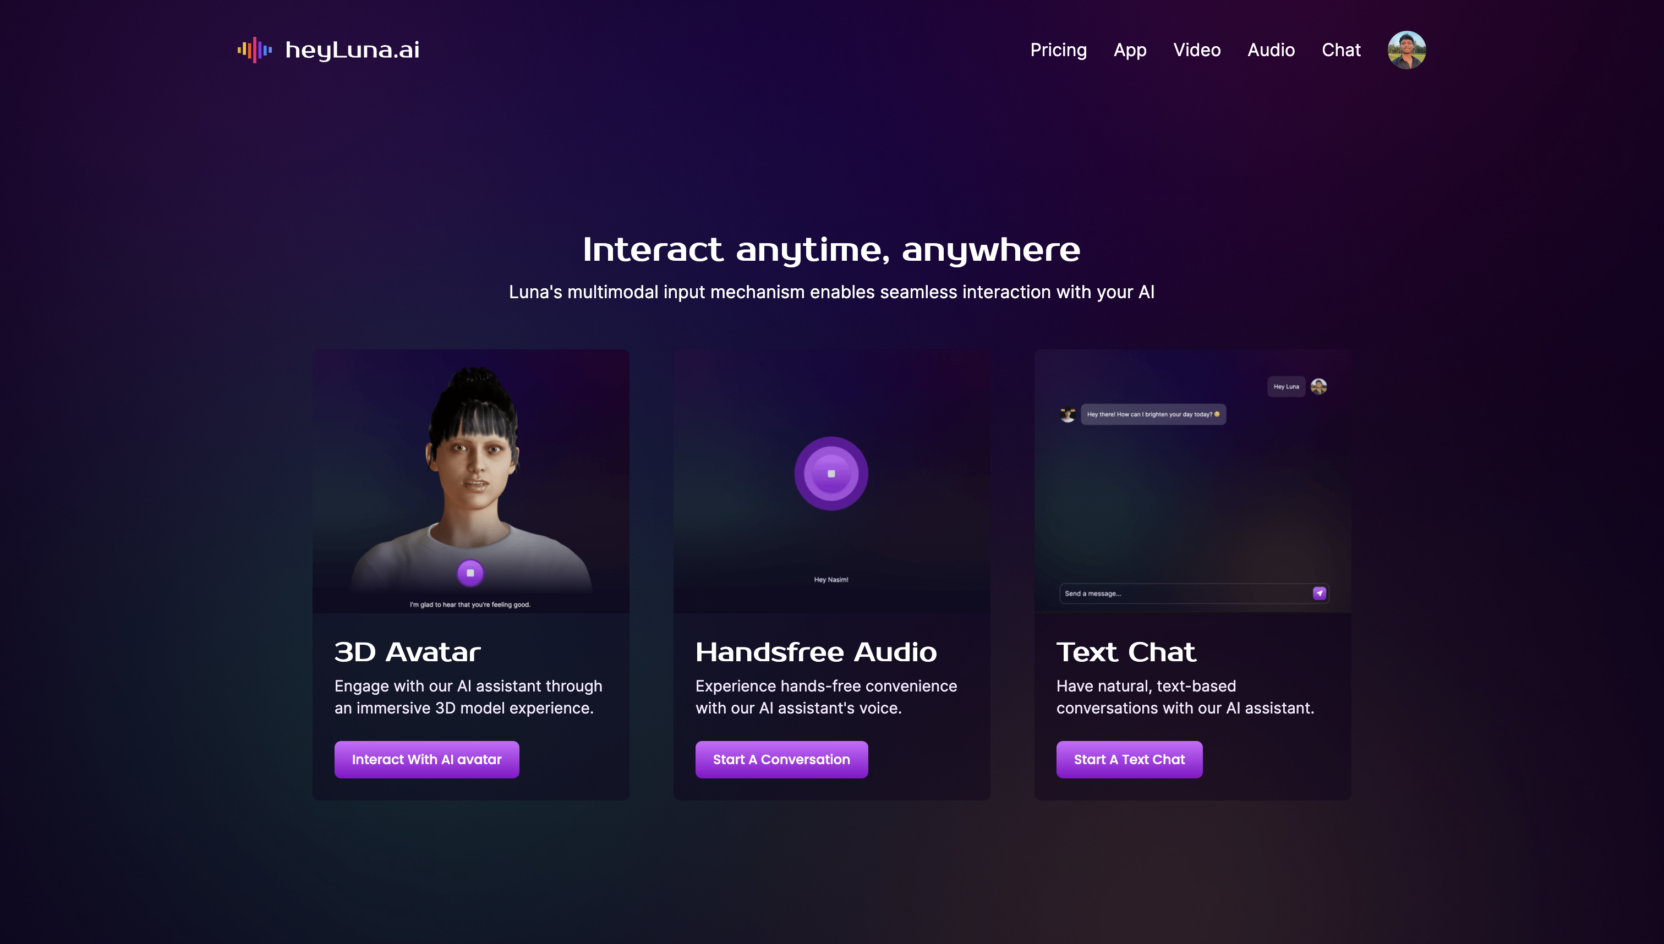Viewport: 1664px width, 944px height.
Task: Click the large purple audio orb stop icon
Action: (831, 474)
